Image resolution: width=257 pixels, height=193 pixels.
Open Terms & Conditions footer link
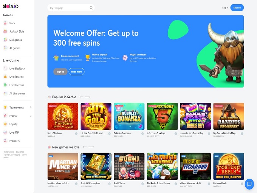(12, 154)
